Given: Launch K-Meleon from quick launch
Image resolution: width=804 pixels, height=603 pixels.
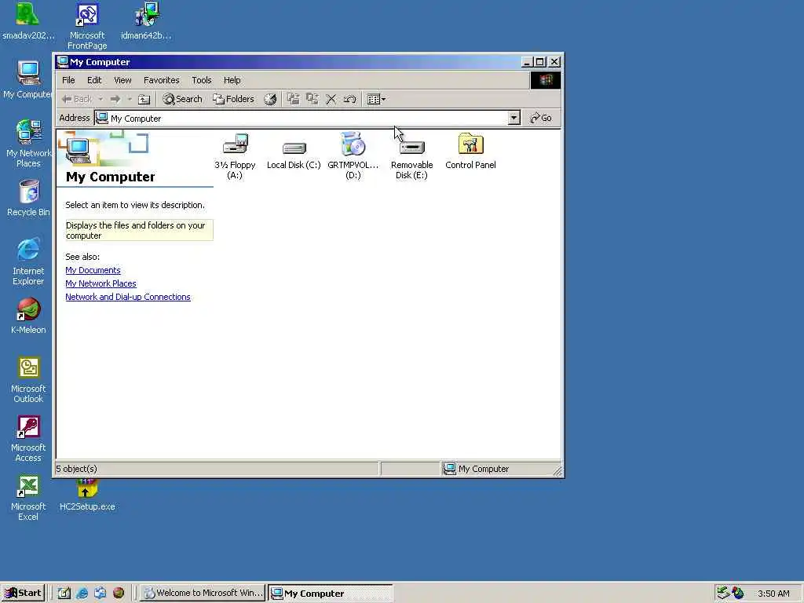Looking at the screenshot, I should [x=119, y=594].
